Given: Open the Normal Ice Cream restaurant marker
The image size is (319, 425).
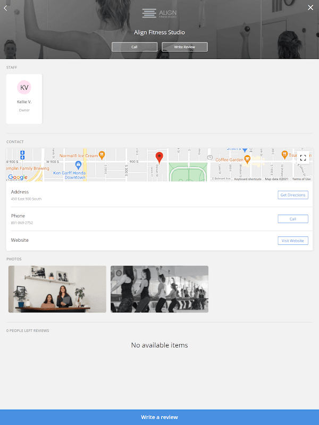Looking at the screenshot, I should tap(102, 155).
